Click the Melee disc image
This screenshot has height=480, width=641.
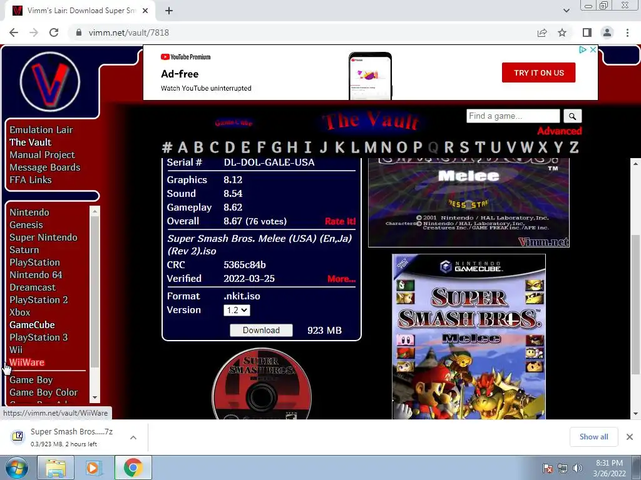point(262,384)
